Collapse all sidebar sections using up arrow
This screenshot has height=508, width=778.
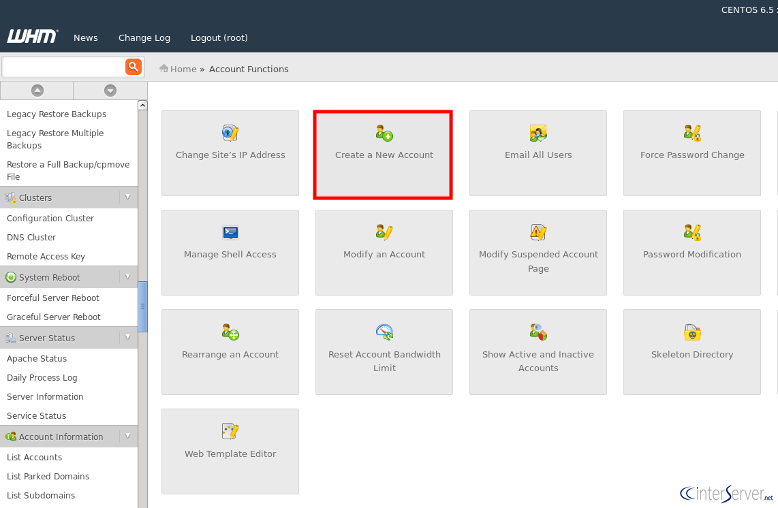tap(37, 91)
